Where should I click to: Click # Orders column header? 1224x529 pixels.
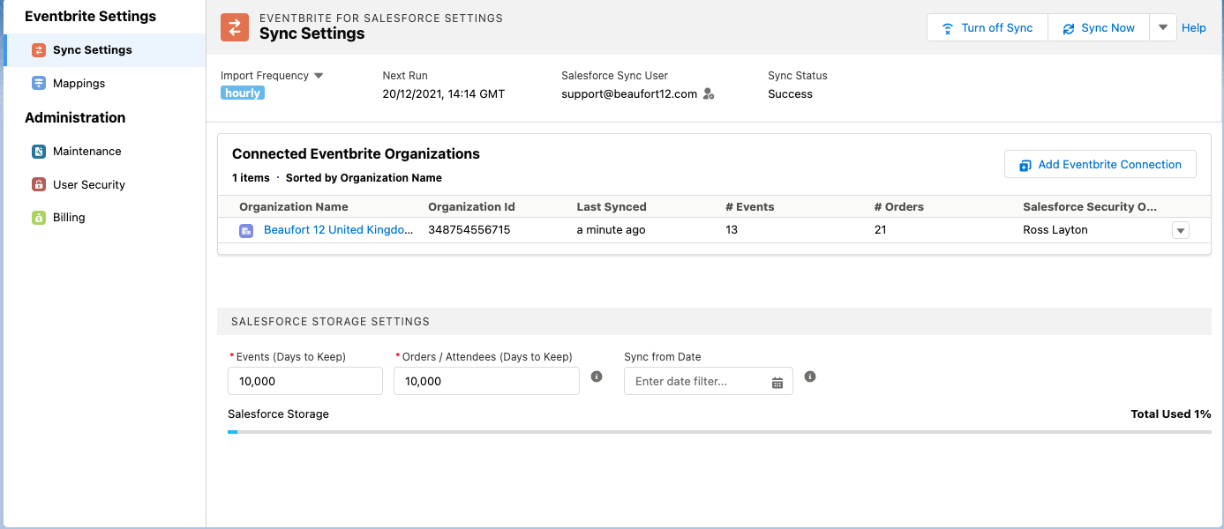tap(899, 207)
